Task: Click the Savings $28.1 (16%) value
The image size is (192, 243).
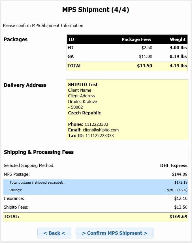Action: click(177, 190)
